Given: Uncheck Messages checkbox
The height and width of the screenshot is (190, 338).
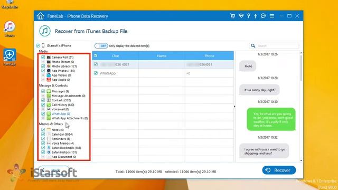Looking at the screenshot, I should tap(43, 91).
